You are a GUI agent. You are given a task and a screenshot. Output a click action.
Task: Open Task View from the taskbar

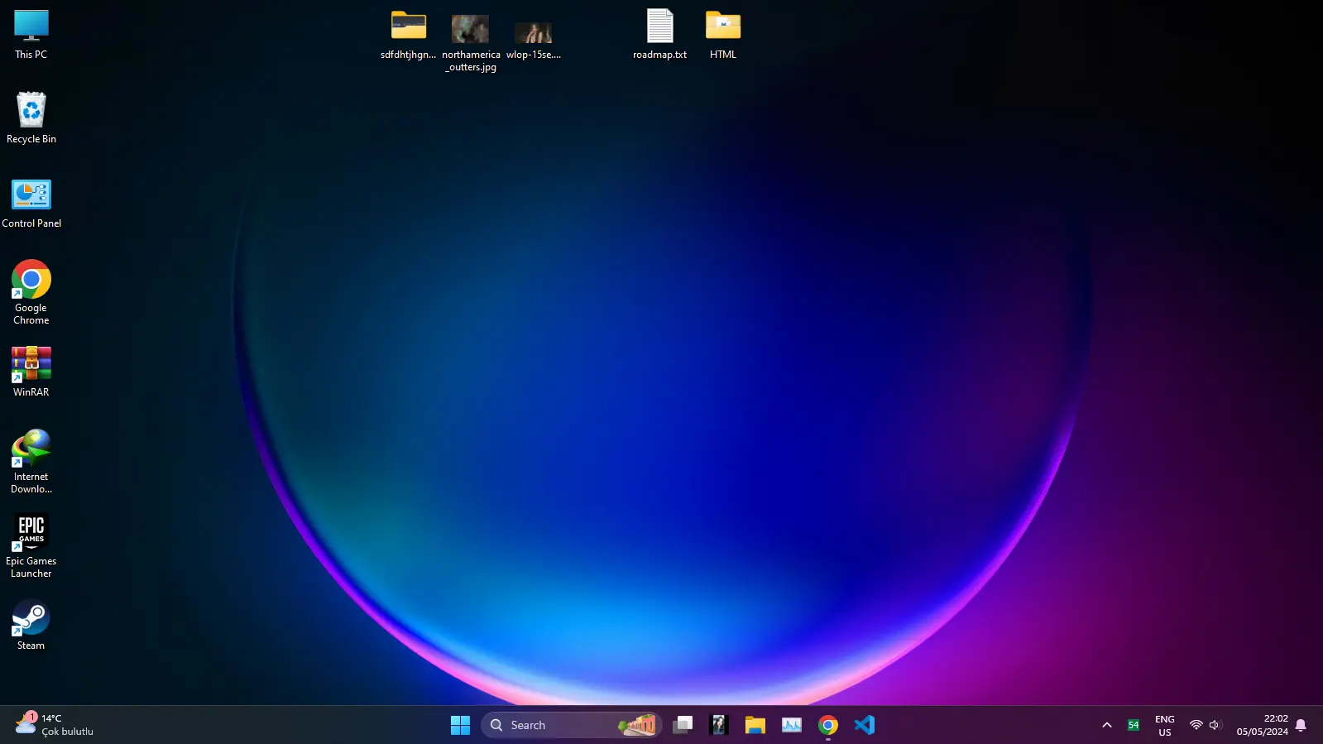click(x=683, y=725)
